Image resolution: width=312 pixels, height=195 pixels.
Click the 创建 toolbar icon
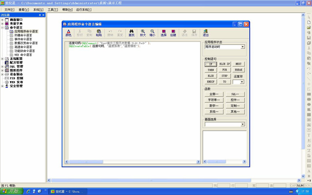(173, 33)
